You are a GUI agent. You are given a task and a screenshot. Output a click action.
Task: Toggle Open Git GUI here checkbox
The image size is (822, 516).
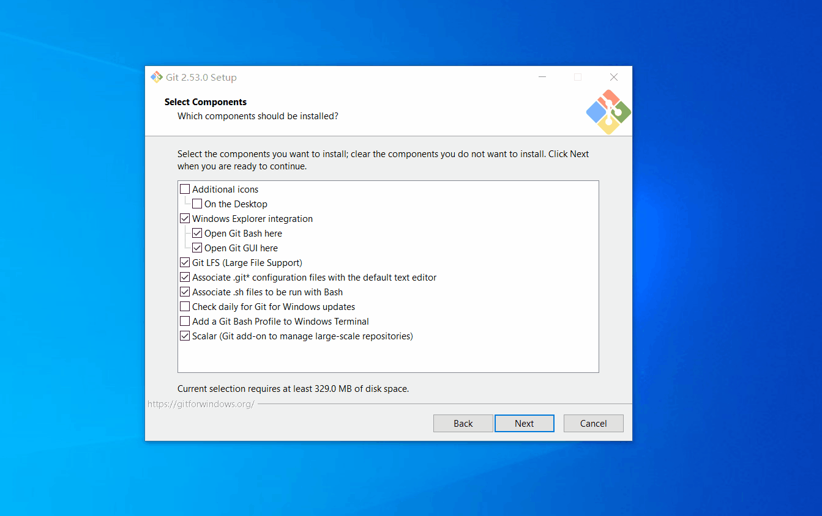click(x=197, y=248)
